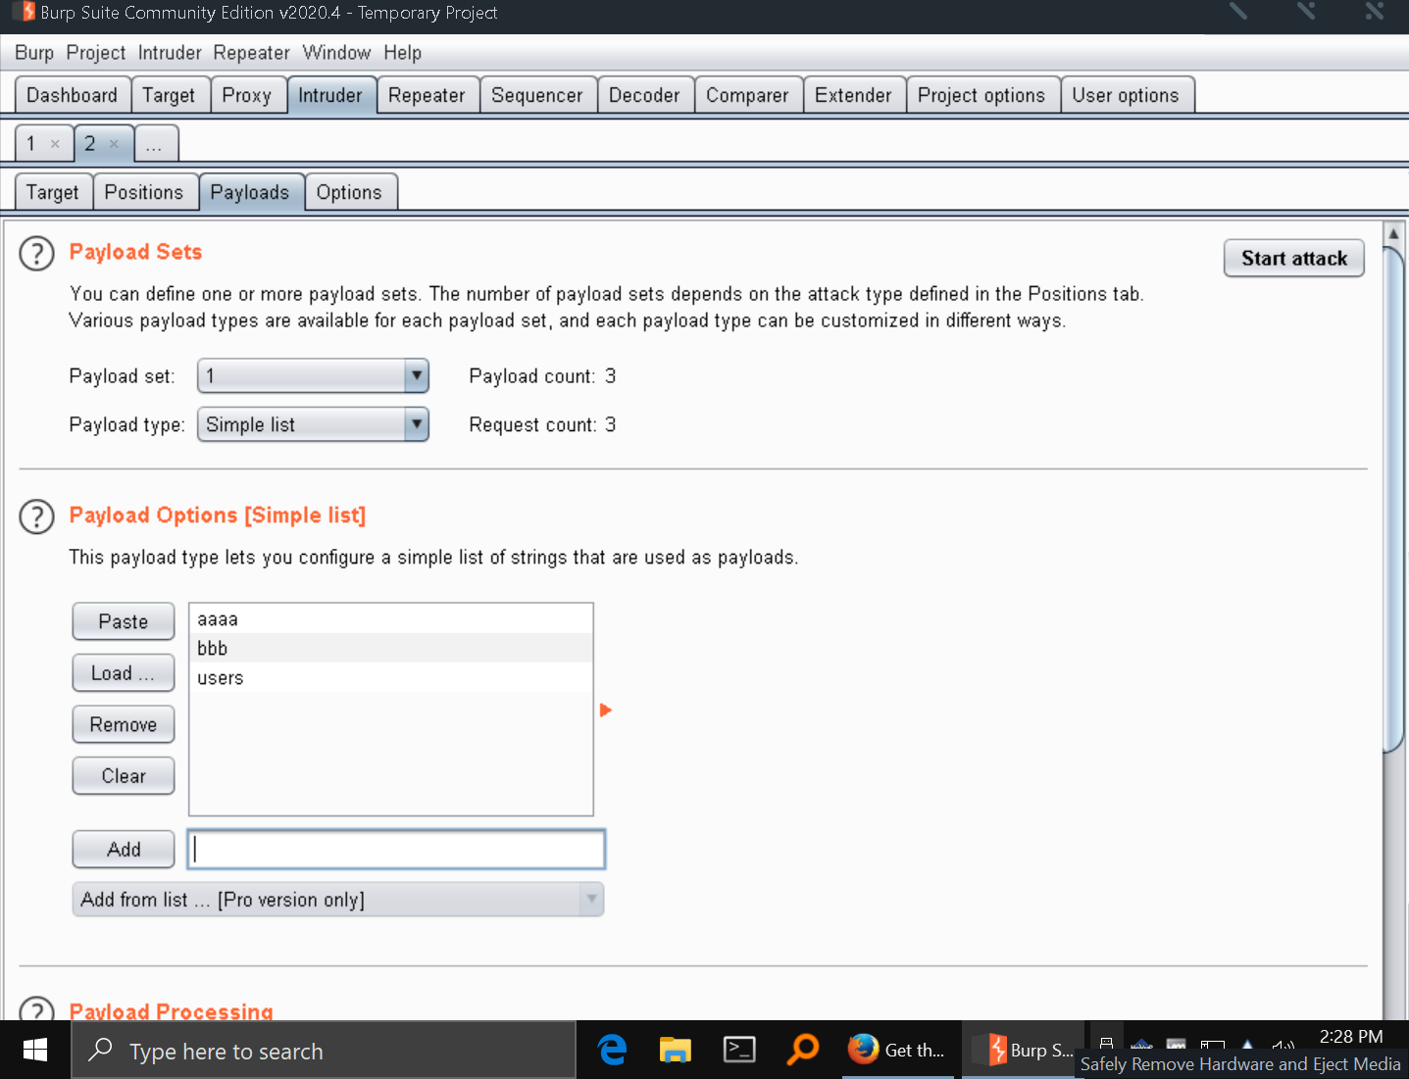Click the orange arrow beside payload list

tap(605, 710)
